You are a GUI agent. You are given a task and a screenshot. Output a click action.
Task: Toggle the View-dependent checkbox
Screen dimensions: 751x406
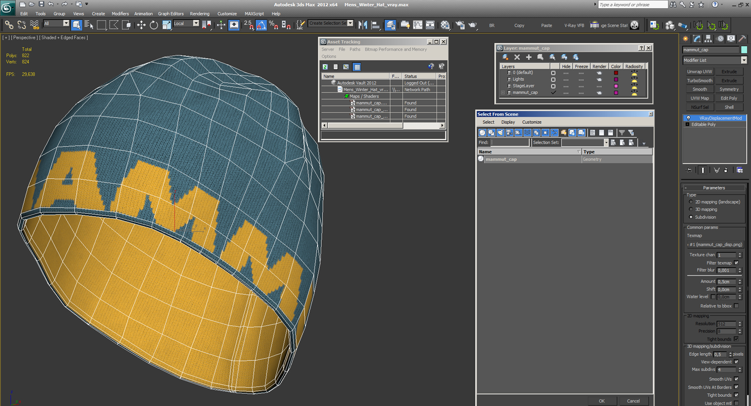pyautogui.click(x=736, y=361)
